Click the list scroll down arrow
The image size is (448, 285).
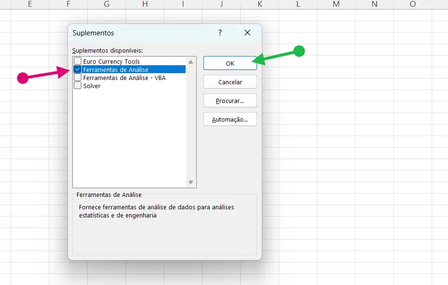[190, 182]
